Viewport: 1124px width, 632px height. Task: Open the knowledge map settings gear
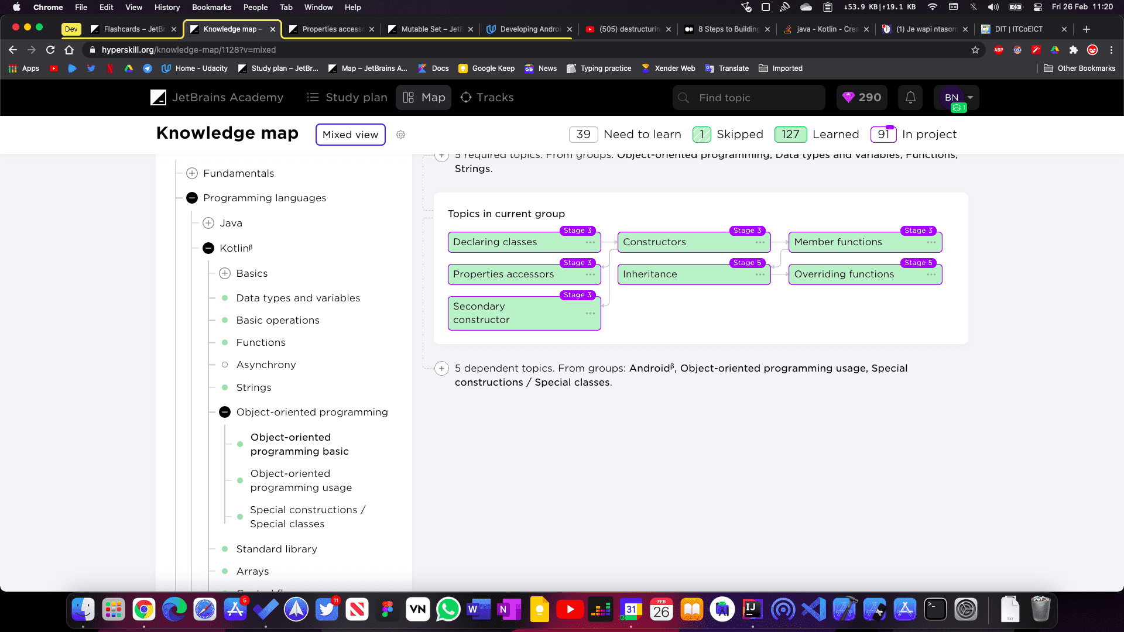coord(400,135)
